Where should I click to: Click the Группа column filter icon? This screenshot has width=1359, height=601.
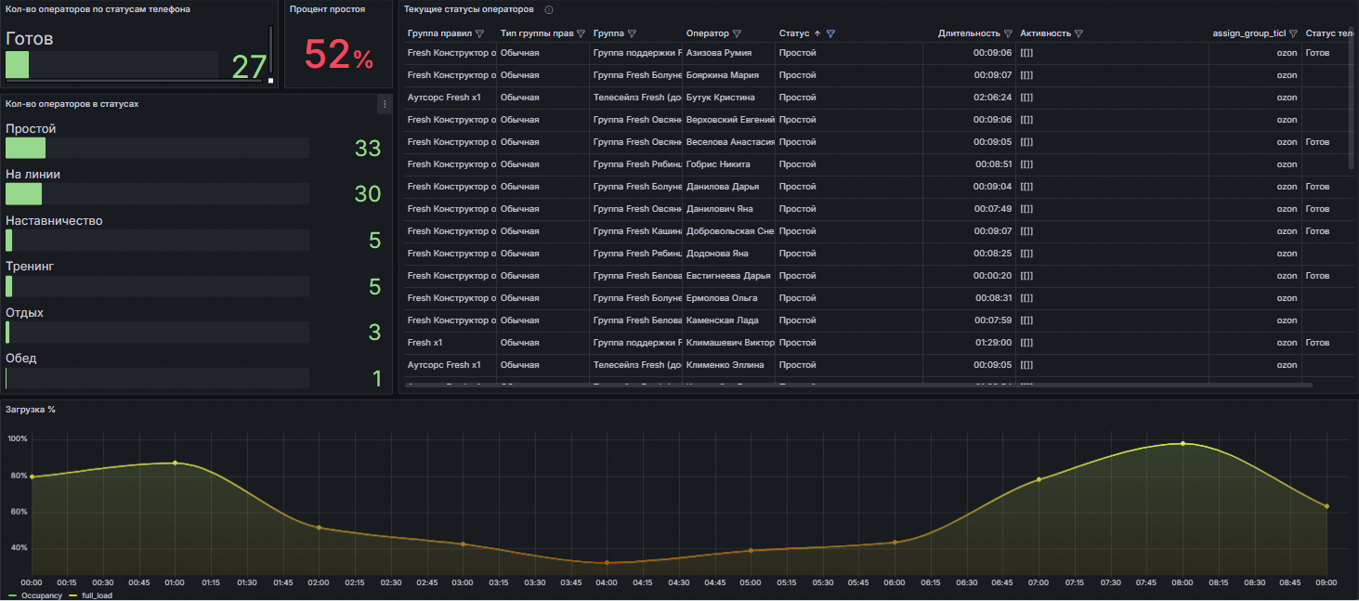[x=632, y=33]
